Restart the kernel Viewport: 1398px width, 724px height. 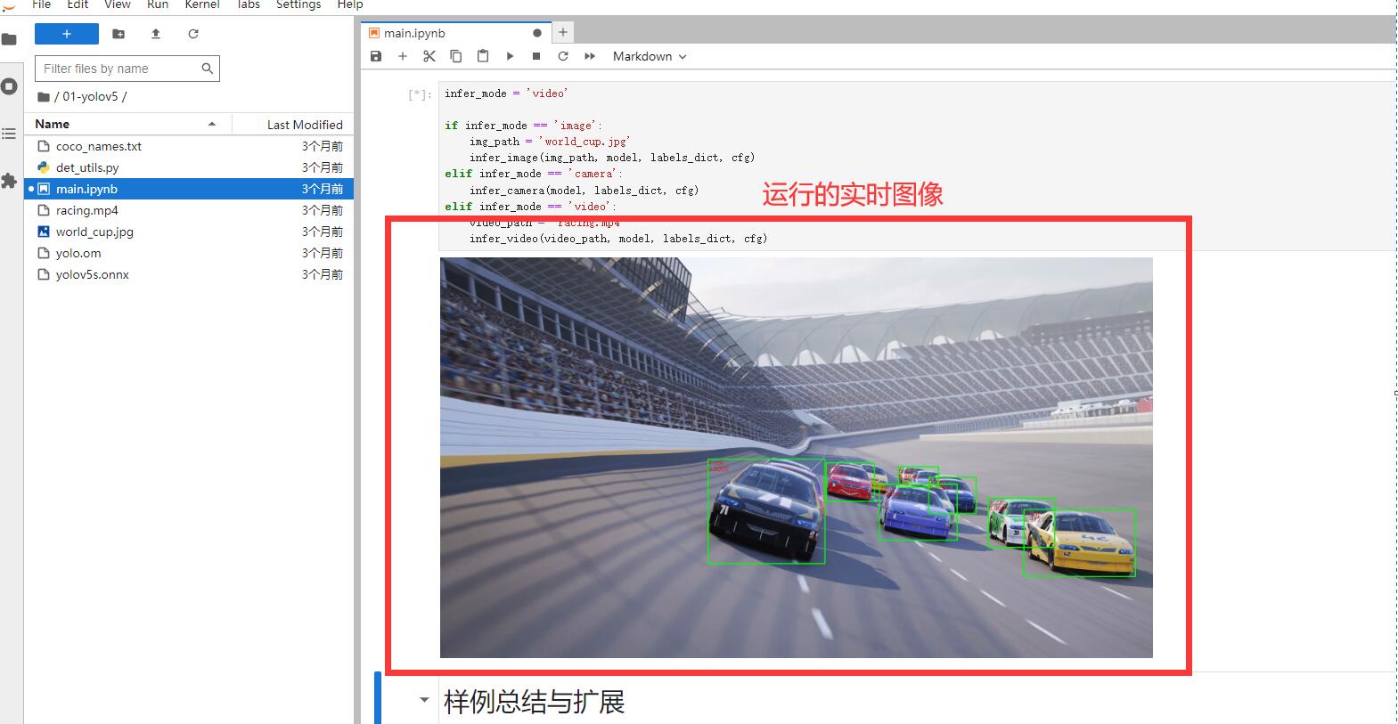coord(563,56)
